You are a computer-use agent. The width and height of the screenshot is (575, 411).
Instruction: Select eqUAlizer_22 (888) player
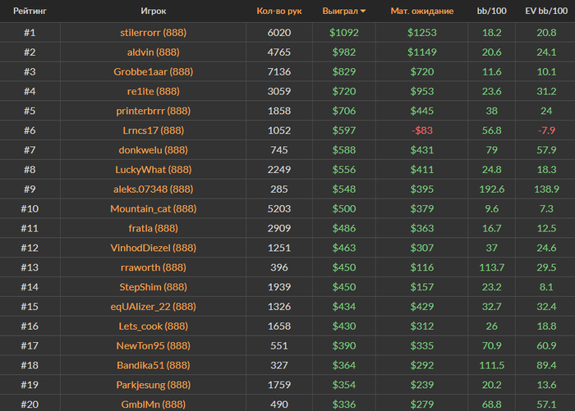(x=154, y=307)
